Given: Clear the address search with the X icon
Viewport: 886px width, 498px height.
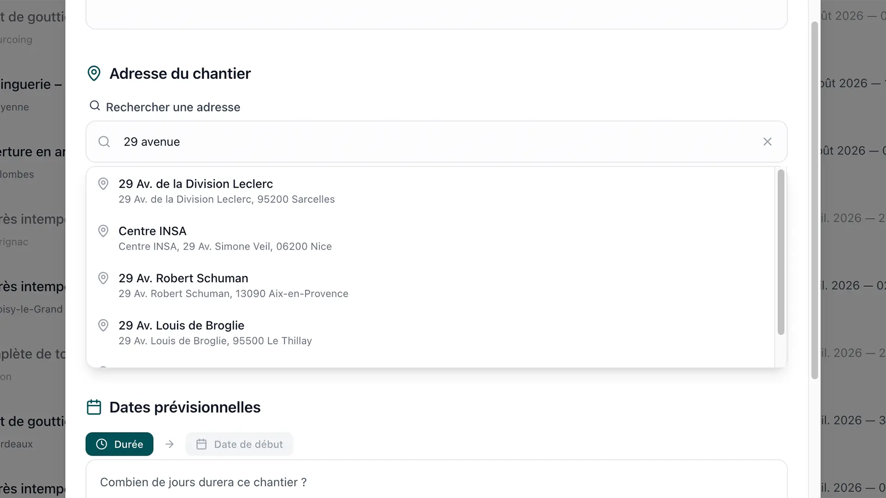Looking at the screenshot, I should tap(767, 142).
